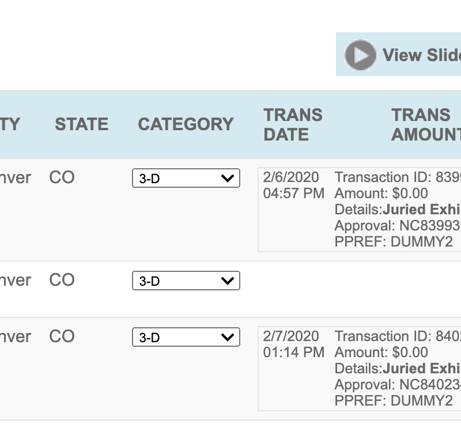This screenshot has height=424, width=461.
Task: Sort by the TRANS AMOUNT column header
Action: click(426, 124)
